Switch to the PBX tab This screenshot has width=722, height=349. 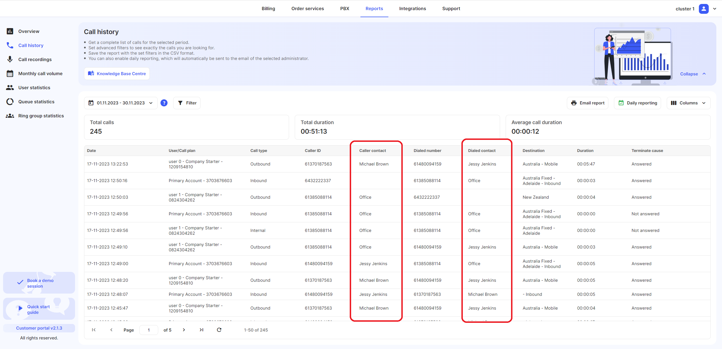(345, 8)
